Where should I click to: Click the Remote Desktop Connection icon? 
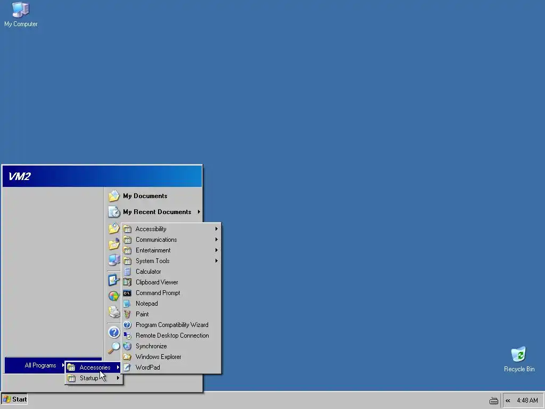[127, 336]
